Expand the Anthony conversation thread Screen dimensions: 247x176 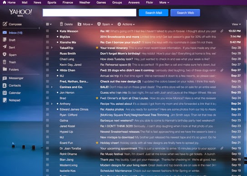pyautogui.click(x=52, y=103)
